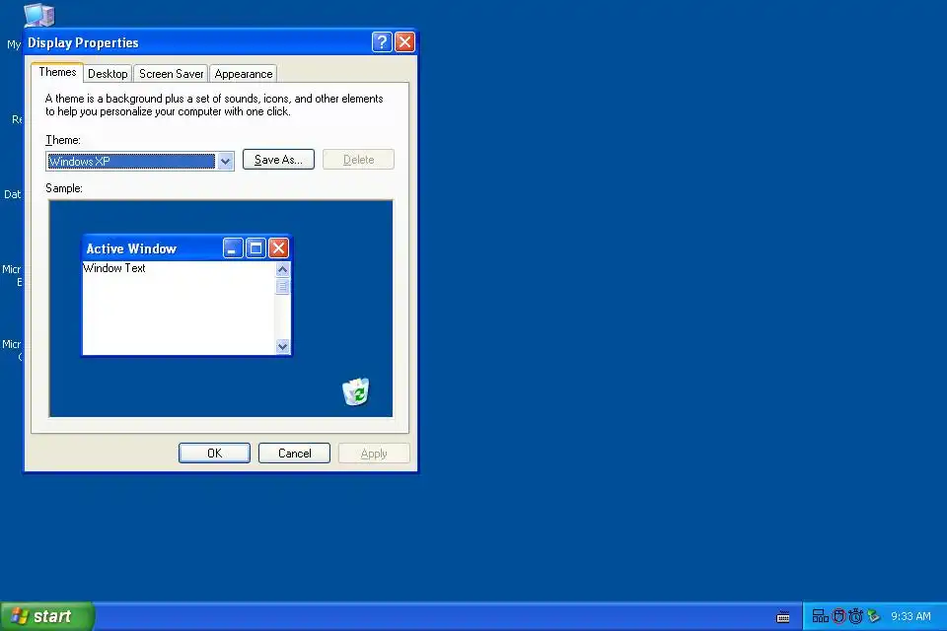Screen dimensions: 947x631
Task: Click the sample Active Window maximize button
Action: tap(255, 248)
